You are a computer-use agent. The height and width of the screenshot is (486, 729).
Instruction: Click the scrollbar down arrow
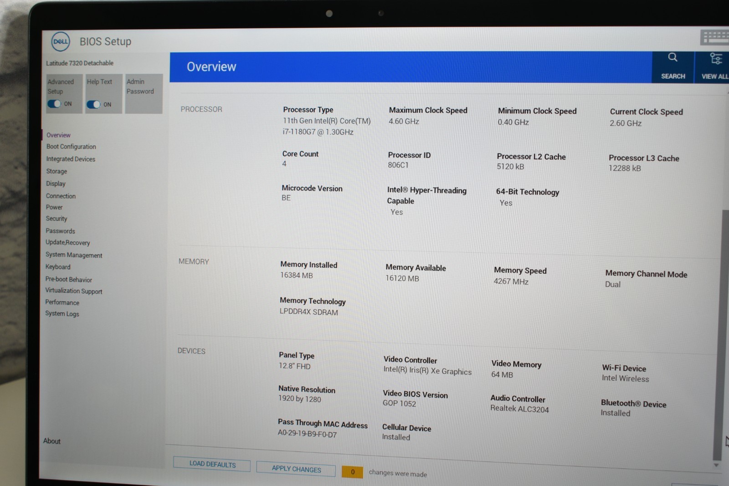click(x=716, y=466)
